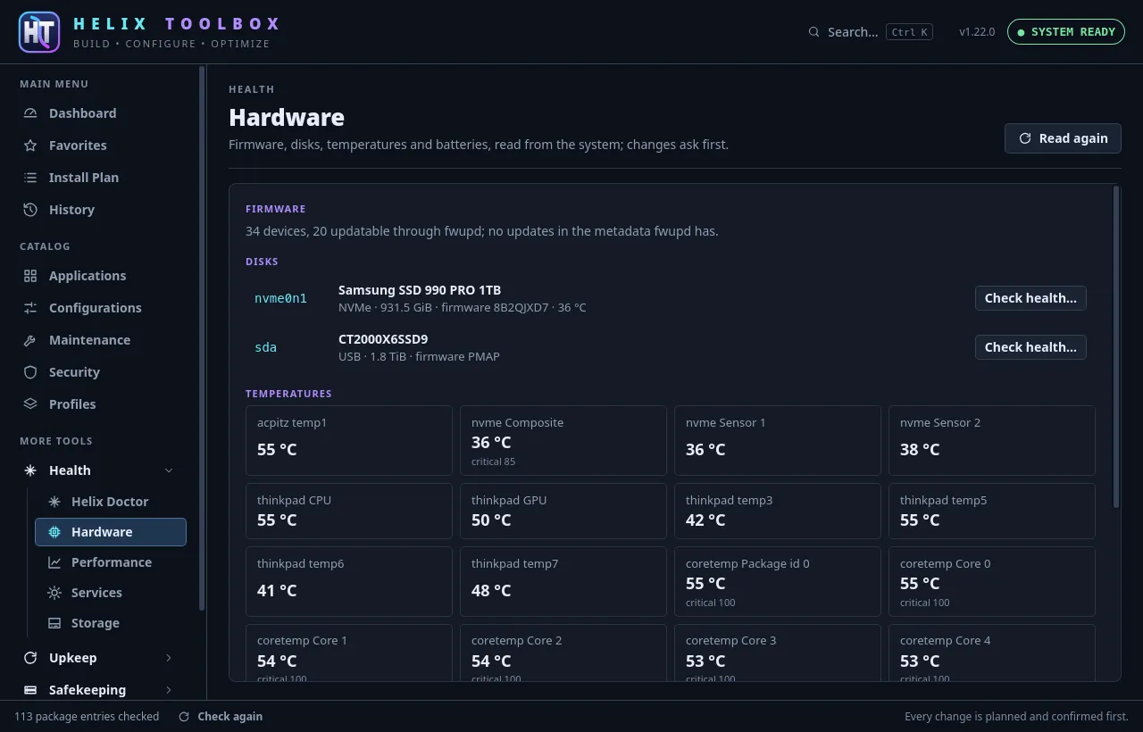Viewport: 1143px width, 732px height.
Task: Select the coretemp Package id 0 card
Action: tap(778, 581)
